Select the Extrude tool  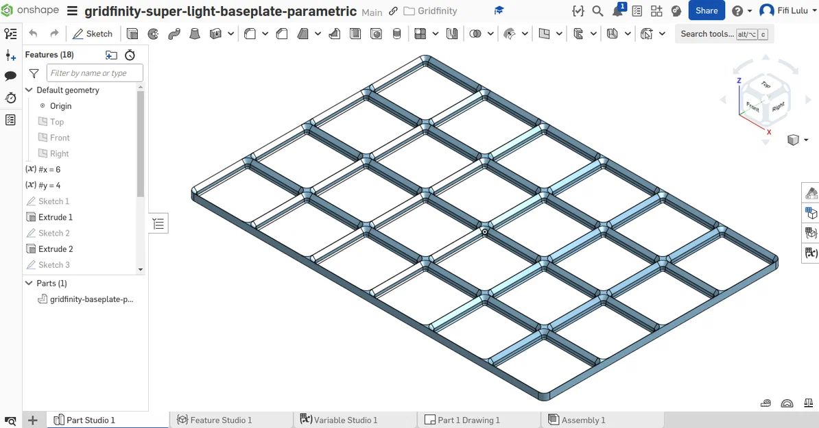(131, 33)
